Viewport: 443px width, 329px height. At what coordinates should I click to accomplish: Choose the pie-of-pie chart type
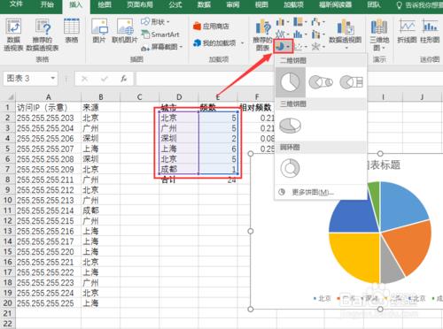pos(321,82)
